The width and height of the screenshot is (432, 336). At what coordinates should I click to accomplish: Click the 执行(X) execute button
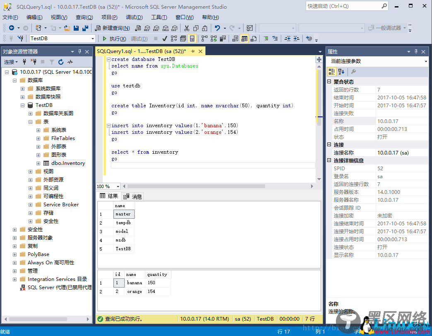tap(114, 39)
